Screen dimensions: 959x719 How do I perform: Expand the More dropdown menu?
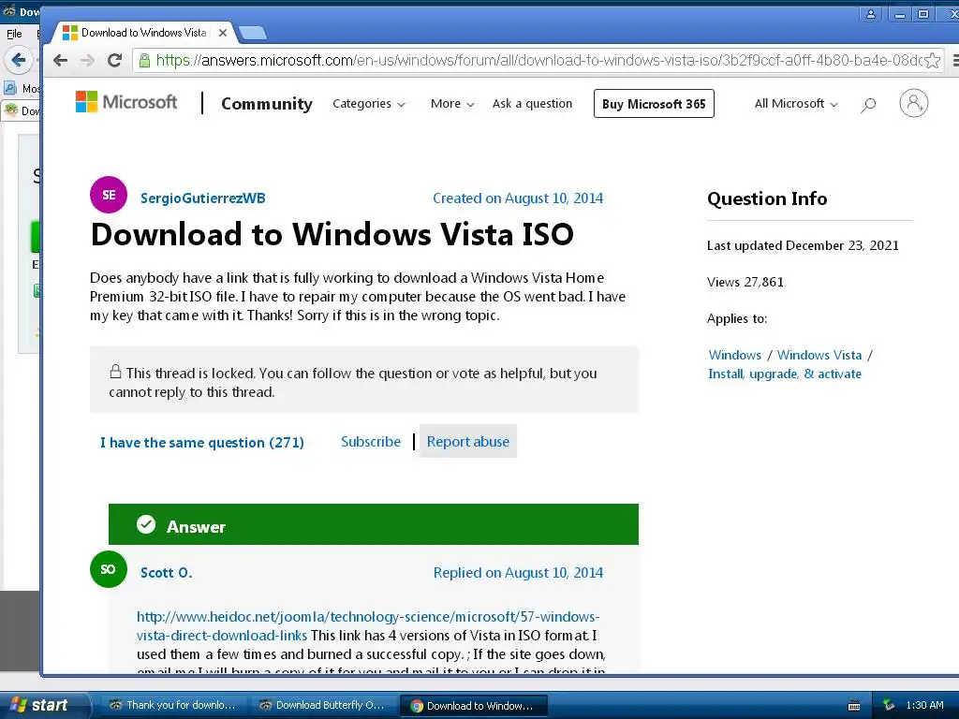[452, 104]
